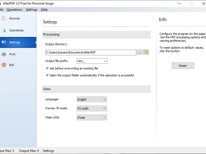This screenshot has height=154, width=206.
Task: Minimize the AlterPDF window
Action: (179, 4)
